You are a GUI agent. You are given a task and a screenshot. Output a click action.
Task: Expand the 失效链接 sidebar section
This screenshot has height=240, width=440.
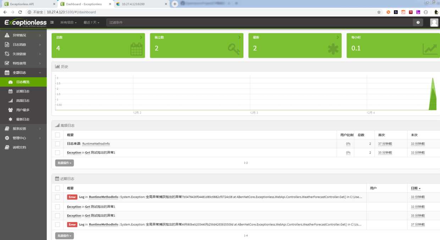point(23,54)
